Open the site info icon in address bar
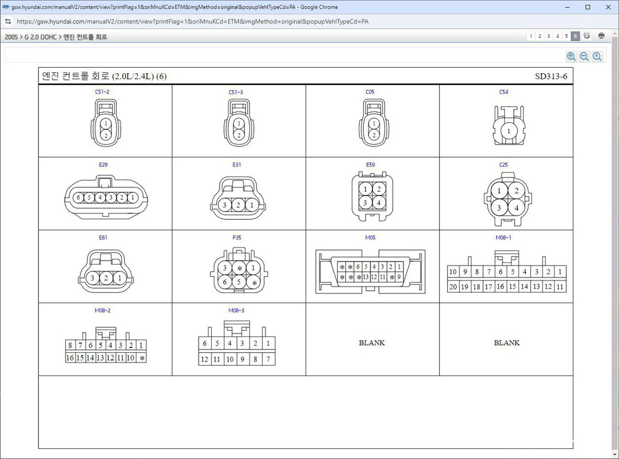 pos(8,21)
